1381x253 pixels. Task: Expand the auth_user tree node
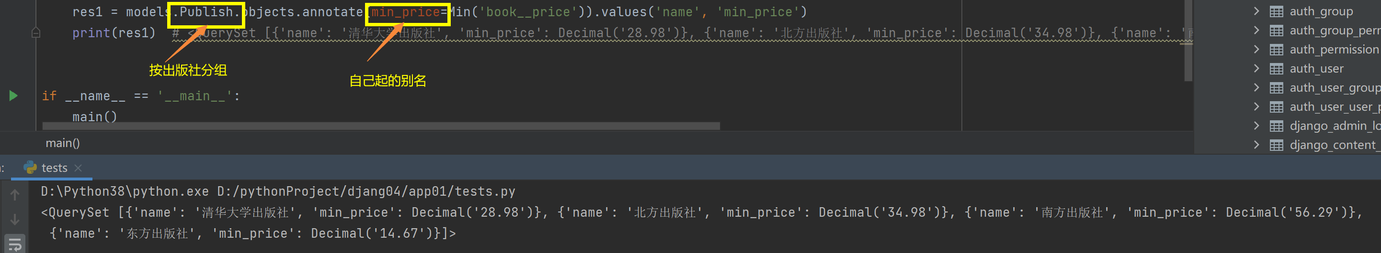point(1256,68)
